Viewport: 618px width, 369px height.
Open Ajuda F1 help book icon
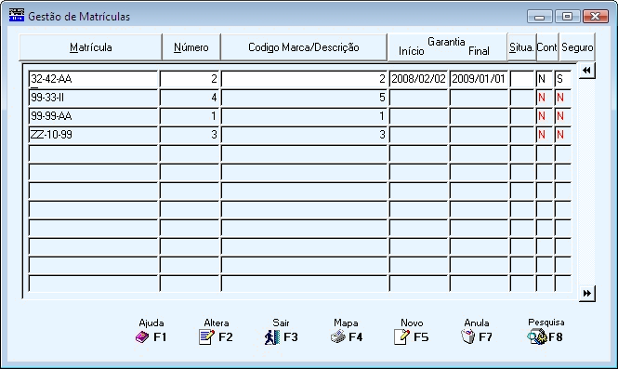pos(142,337)
